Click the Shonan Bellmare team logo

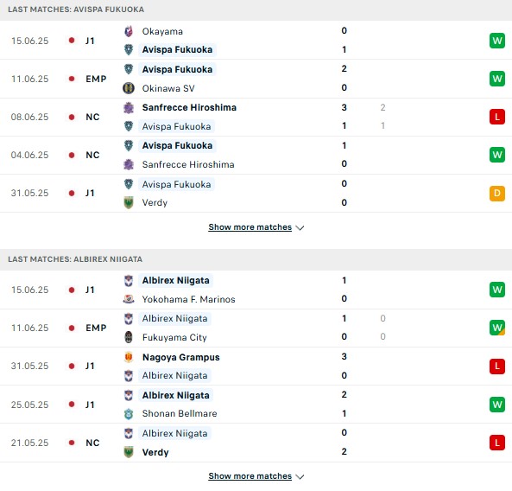coord(129,413)
